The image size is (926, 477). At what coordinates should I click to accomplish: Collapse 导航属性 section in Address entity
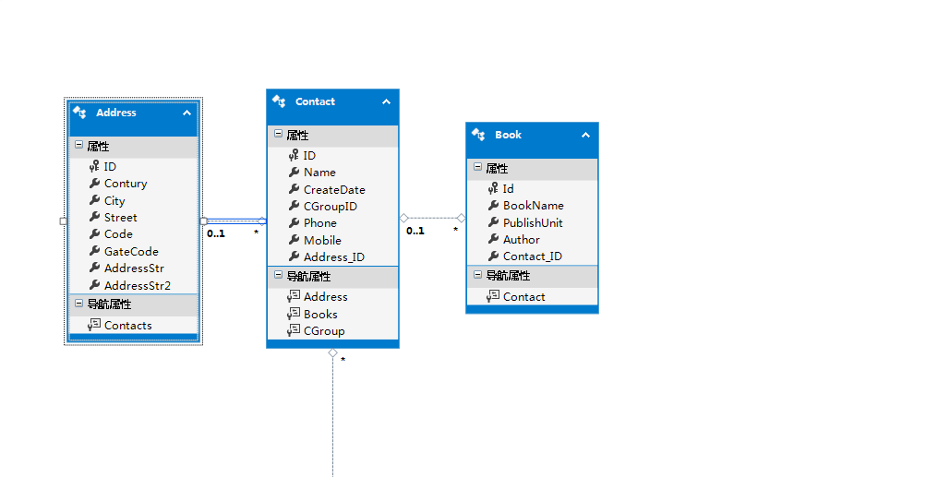(x=78, y=303)
